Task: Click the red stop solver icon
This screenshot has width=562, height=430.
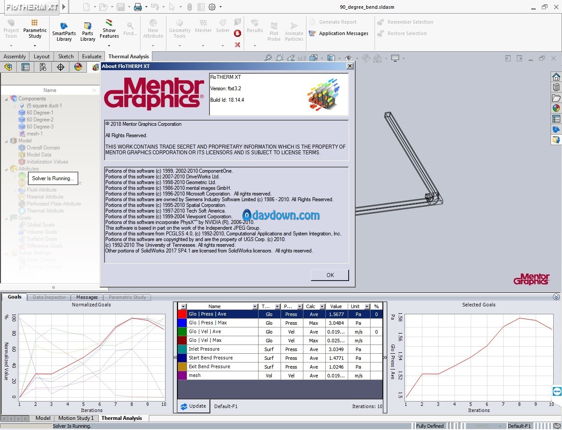Action: pyautogui.click(x=238, y=33)
